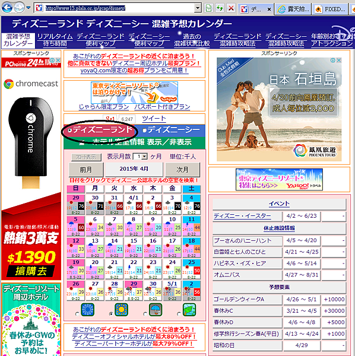Open the address bar history dropdown
This screenshot has height=356, width=355.
tap(198, 8)
